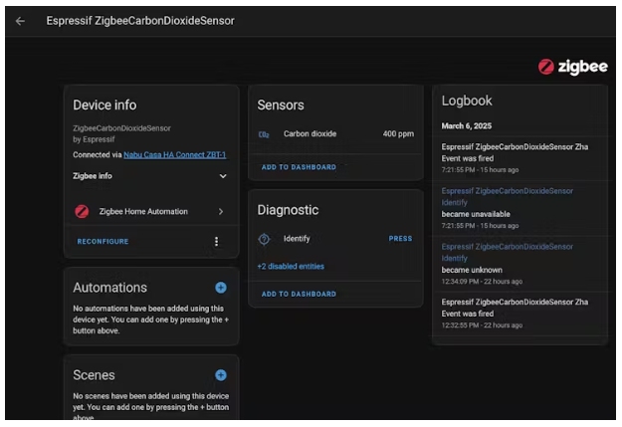Click the RECONFIGURE button
The width and height of the screenshot is (622, 427).
[x=103, y=242]
